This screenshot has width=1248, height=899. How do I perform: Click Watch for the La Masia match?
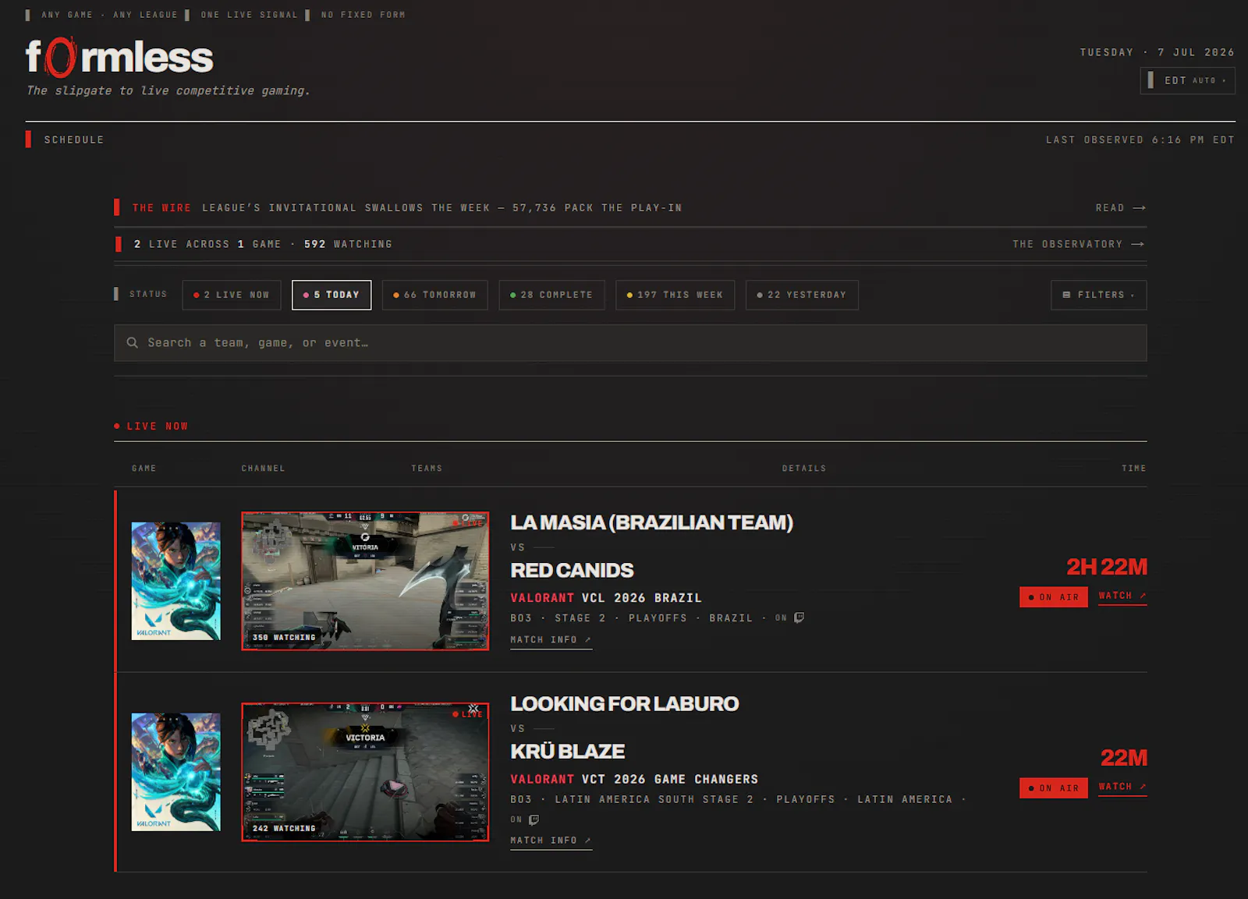click(1122, 596)
